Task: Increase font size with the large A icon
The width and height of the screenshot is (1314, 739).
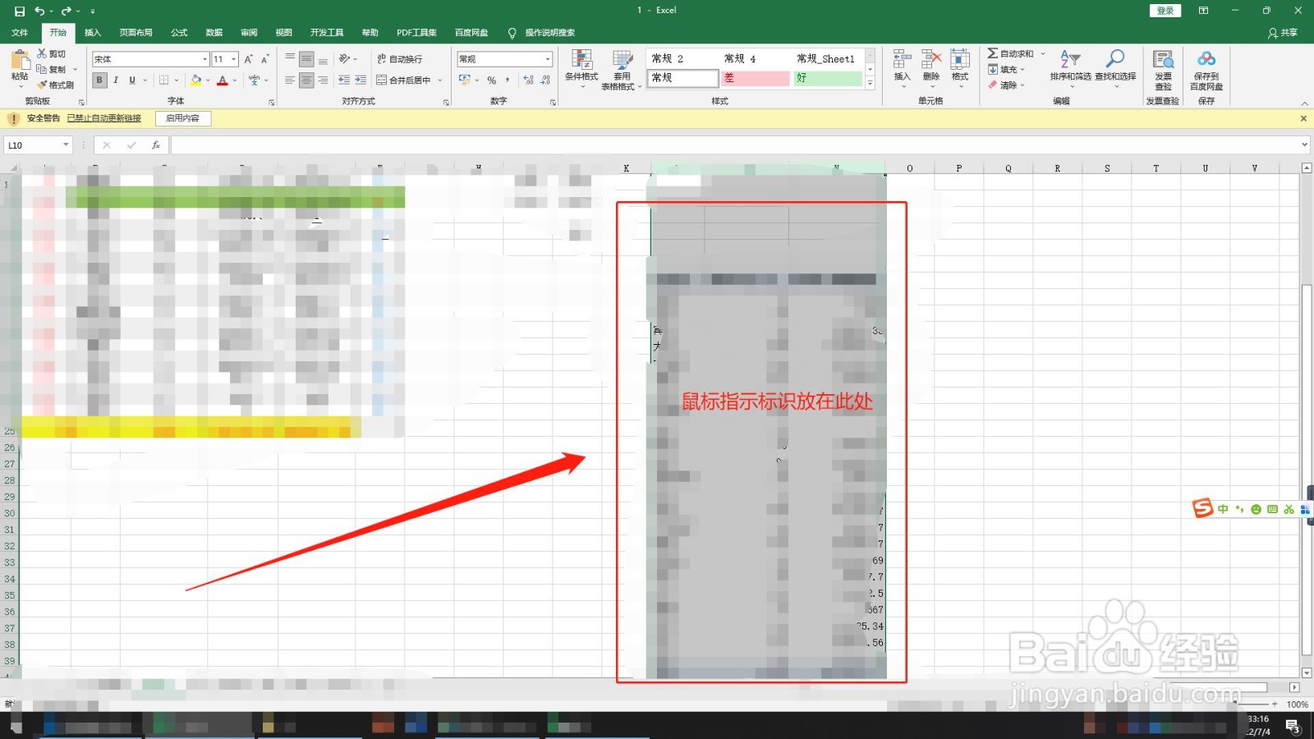Action: point(249,59)
